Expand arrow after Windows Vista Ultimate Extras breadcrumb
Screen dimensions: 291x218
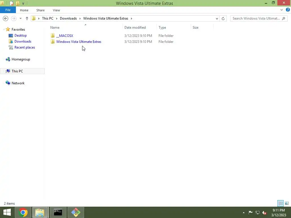tap(131, 18)
